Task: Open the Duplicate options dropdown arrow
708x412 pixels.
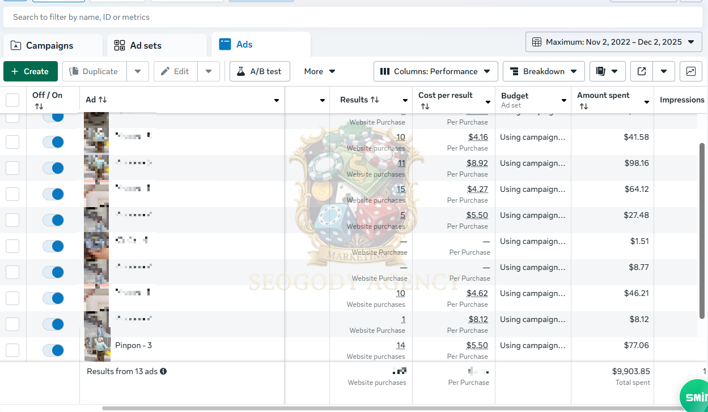Action: (138, 71)
